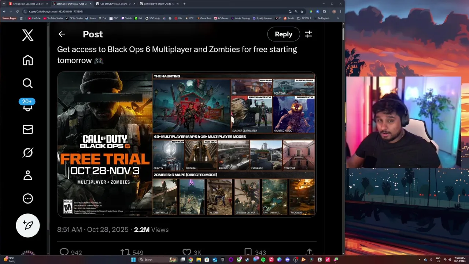Compose a new post with the feather button

(28, 225)
